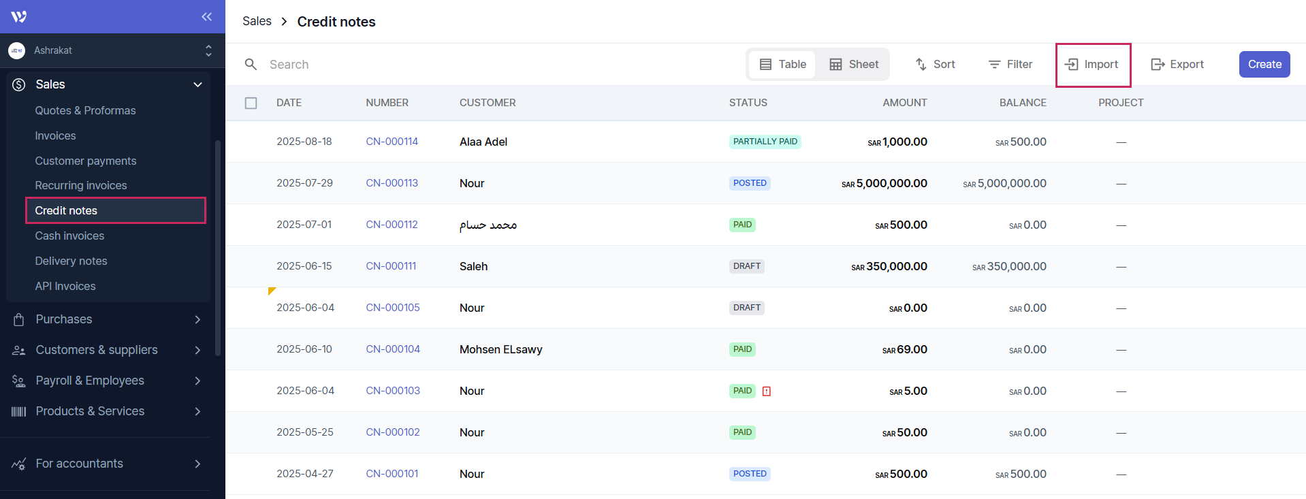1306x499 pixels.
Task: Click the red warning icon beside CN-000103
Action: pos(767,391)
